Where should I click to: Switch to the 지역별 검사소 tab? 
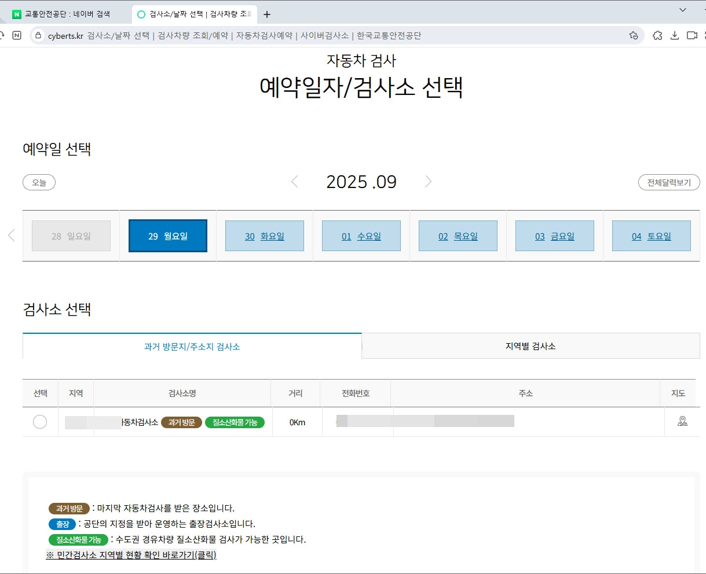[530, 345]
